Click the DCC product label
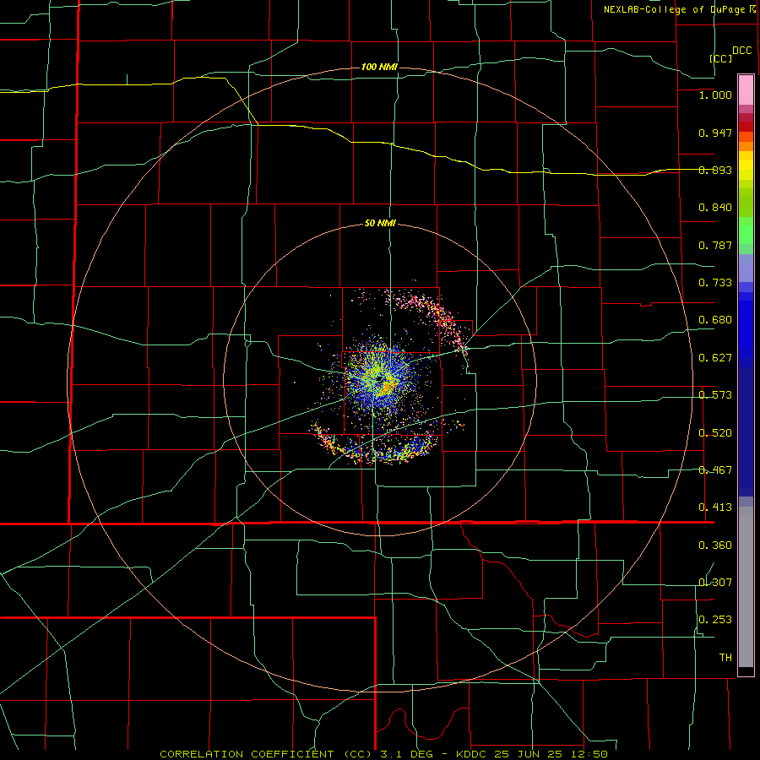The height and width of the screenshot is (760, 760). (742, 51)
